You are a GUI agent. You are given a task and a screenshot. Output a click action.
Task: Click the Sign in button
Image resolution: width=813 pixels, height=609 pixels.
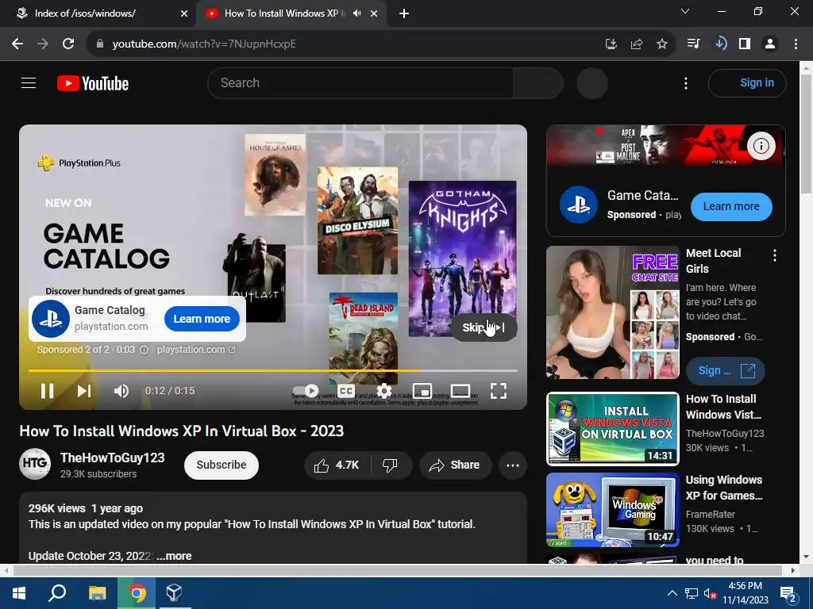[x=747, y=82]
